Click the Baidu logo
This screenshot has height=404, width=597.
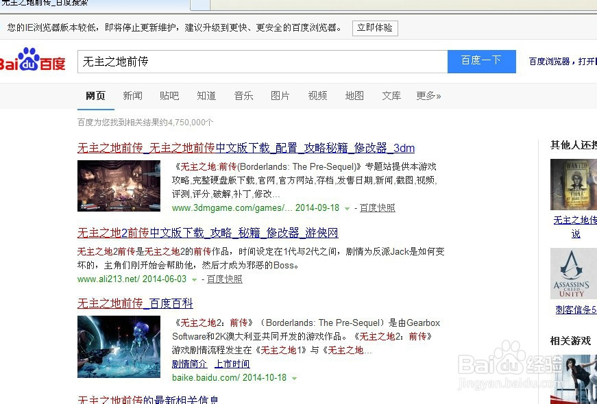click(x=32, y=60)
